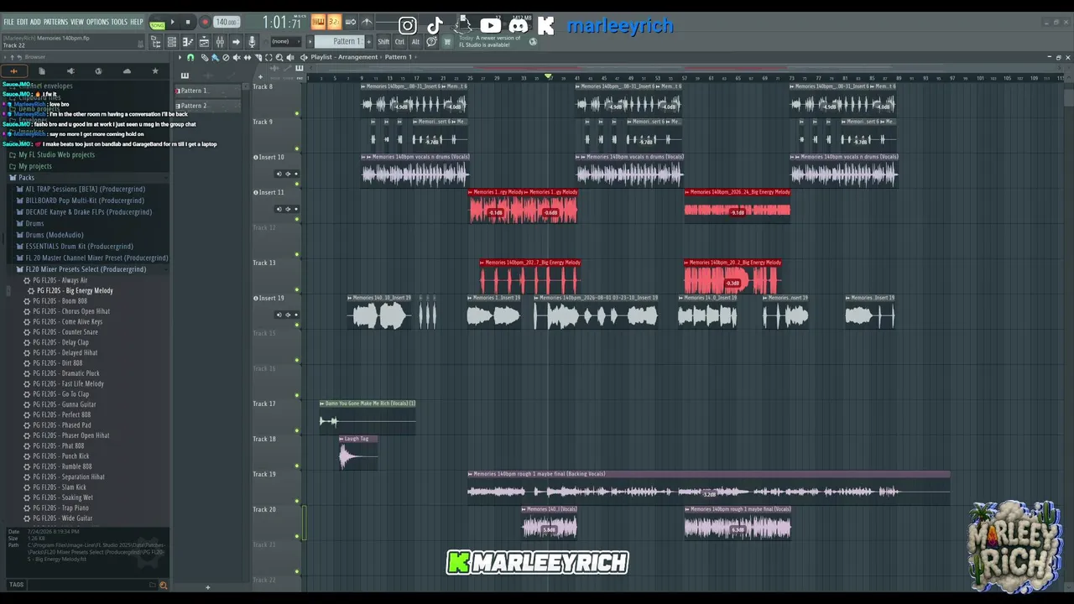Viewport: 1074px width, 604px height.
Task: Toggle playlist magnet snap icon
Action: pos(190,57)
